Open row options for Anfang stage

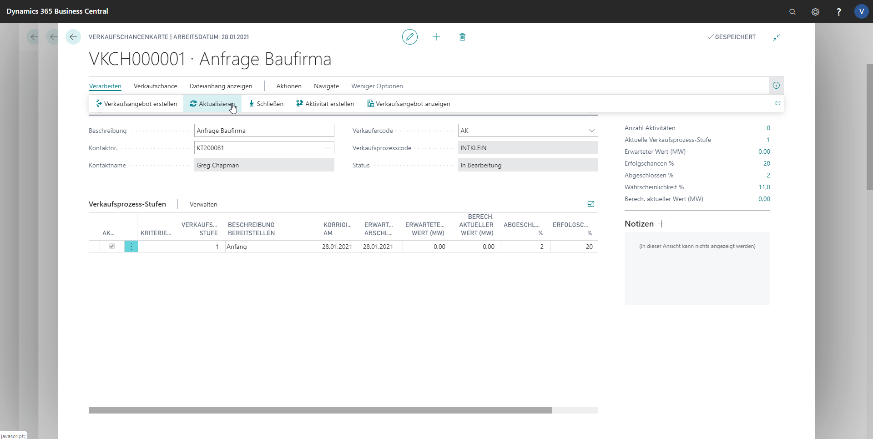tap(131, 247)
